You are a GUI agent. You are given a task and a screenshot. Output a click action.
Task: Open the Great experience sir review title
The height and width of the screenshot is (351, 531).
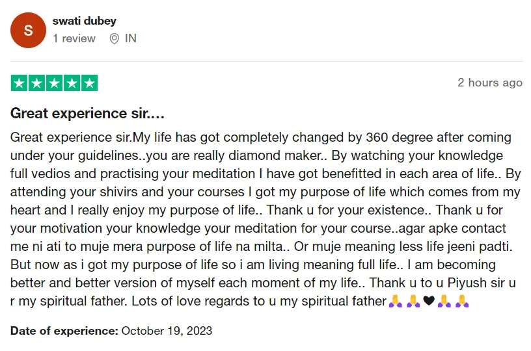(x=87, y=113)
